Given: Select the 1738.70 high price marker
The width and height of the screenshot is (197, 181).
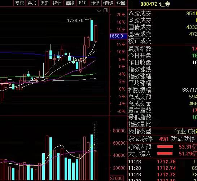Looking at the screenshot, I should pos(75,20).
